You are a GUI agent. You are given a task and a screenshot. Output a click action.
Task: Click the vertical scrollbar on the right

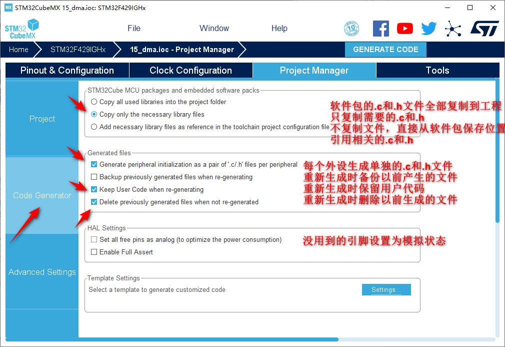(497, 150)
